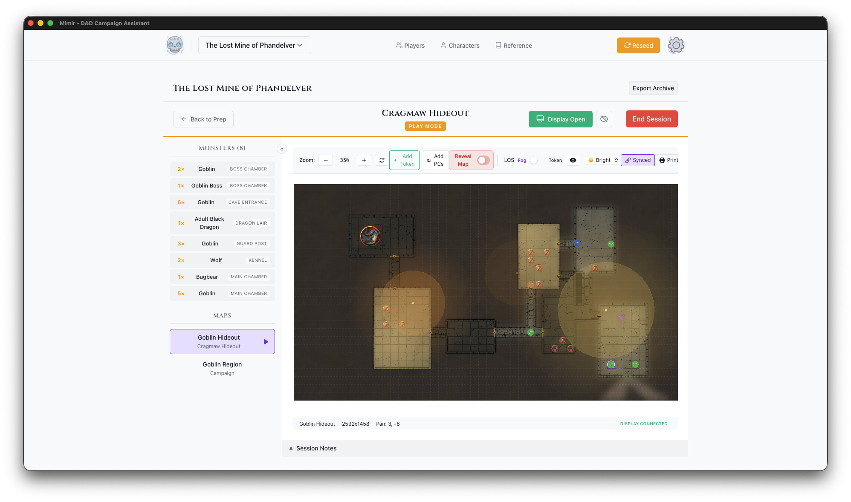Screen dimensions: 851x502
Task: Open the Bright lighting dropdown
Action: [602, 160]
